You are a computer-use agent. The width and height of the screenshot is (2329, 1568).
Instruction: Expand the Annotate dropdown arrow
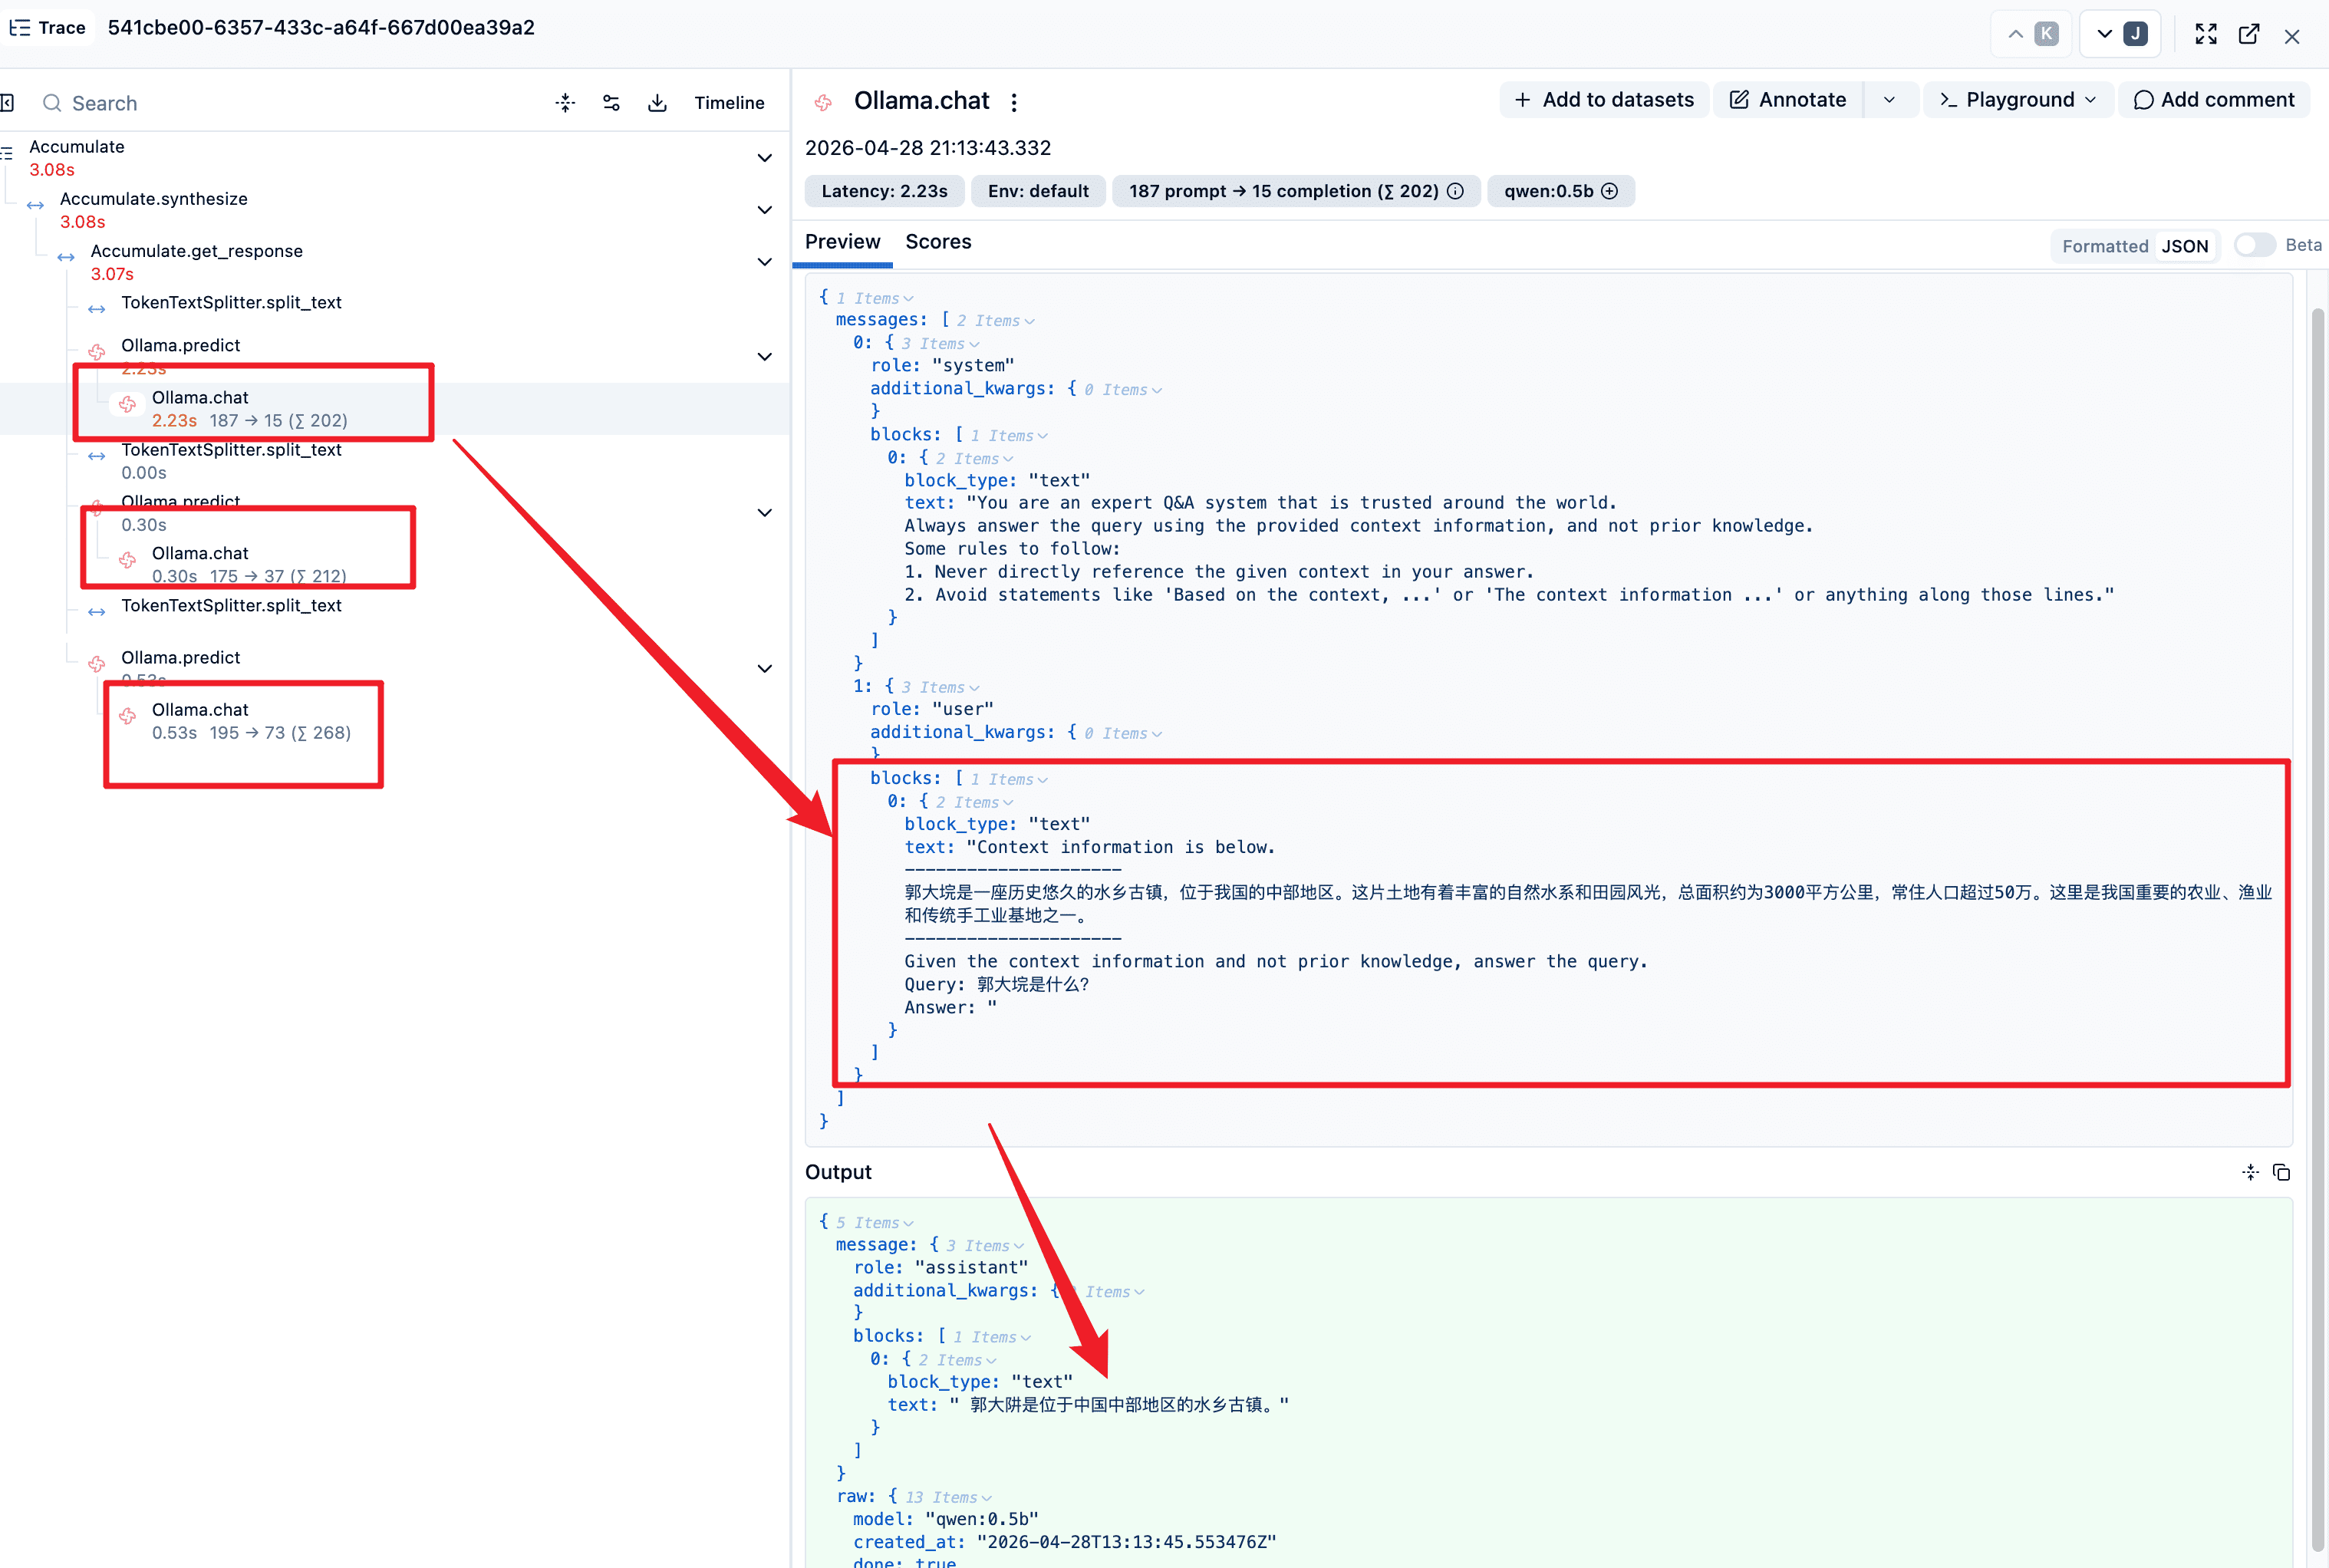click(1889, 100)
